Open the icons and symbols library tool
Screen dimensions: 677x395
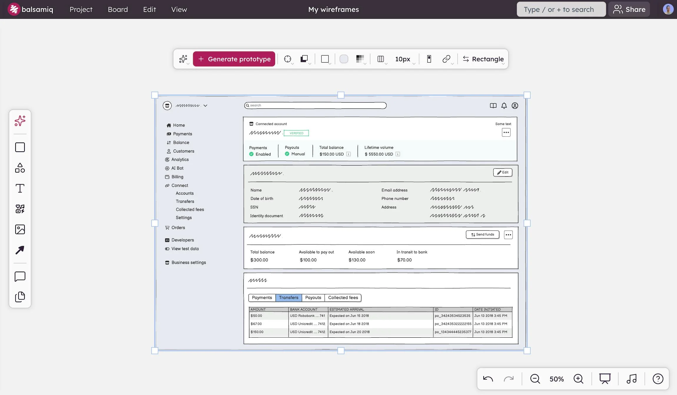tap(20, 209)
